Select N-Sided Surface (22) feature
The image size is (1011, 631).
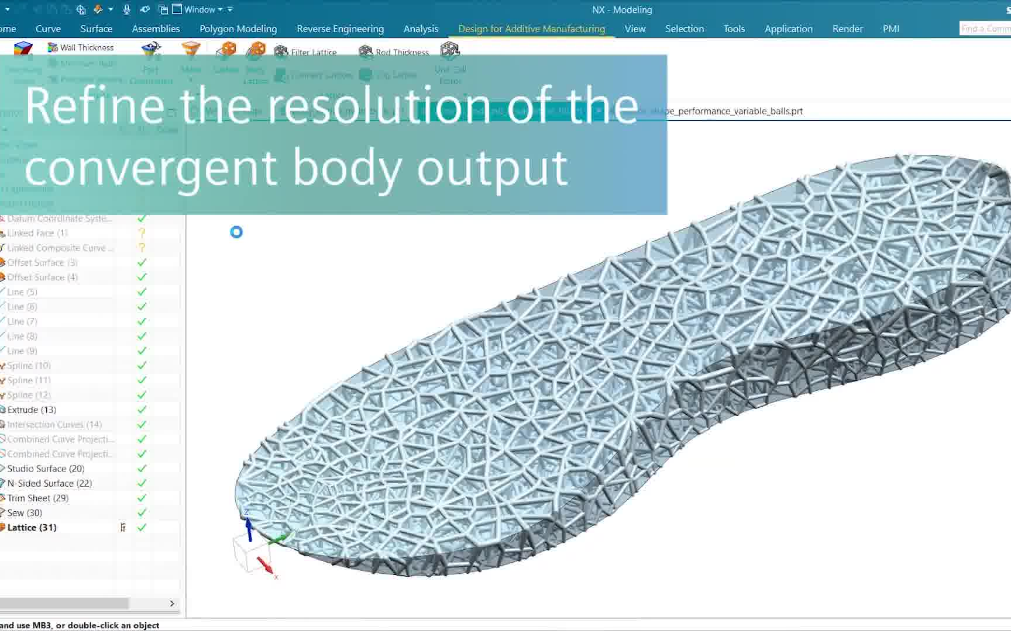click(49, 483)
